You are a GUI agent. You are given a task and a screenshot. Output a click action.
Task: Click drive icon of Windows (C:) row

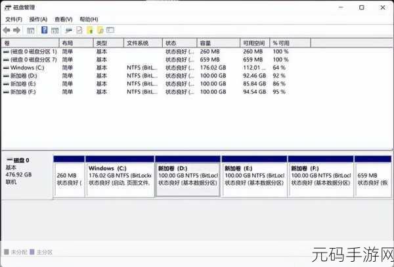click(x=6, y=68)
